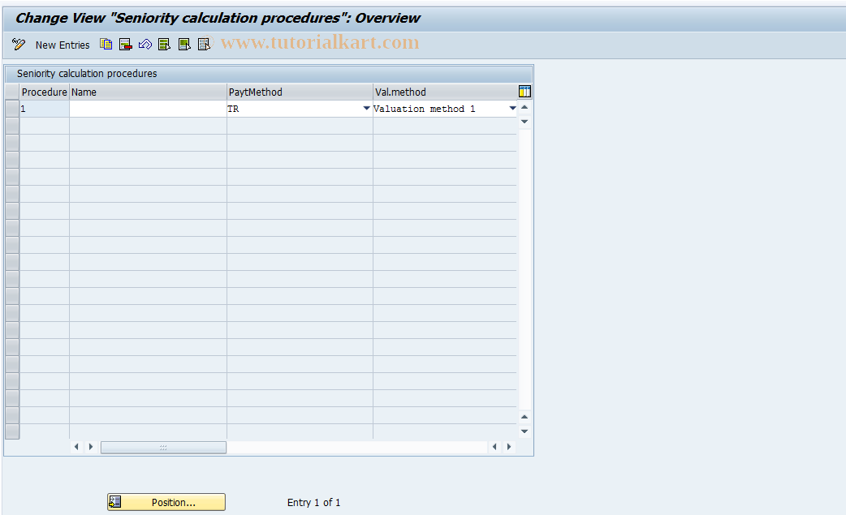Click the lower scroll up arrow
The width and height of the screenshot is (846, 515).
click(x=524, y=417)
